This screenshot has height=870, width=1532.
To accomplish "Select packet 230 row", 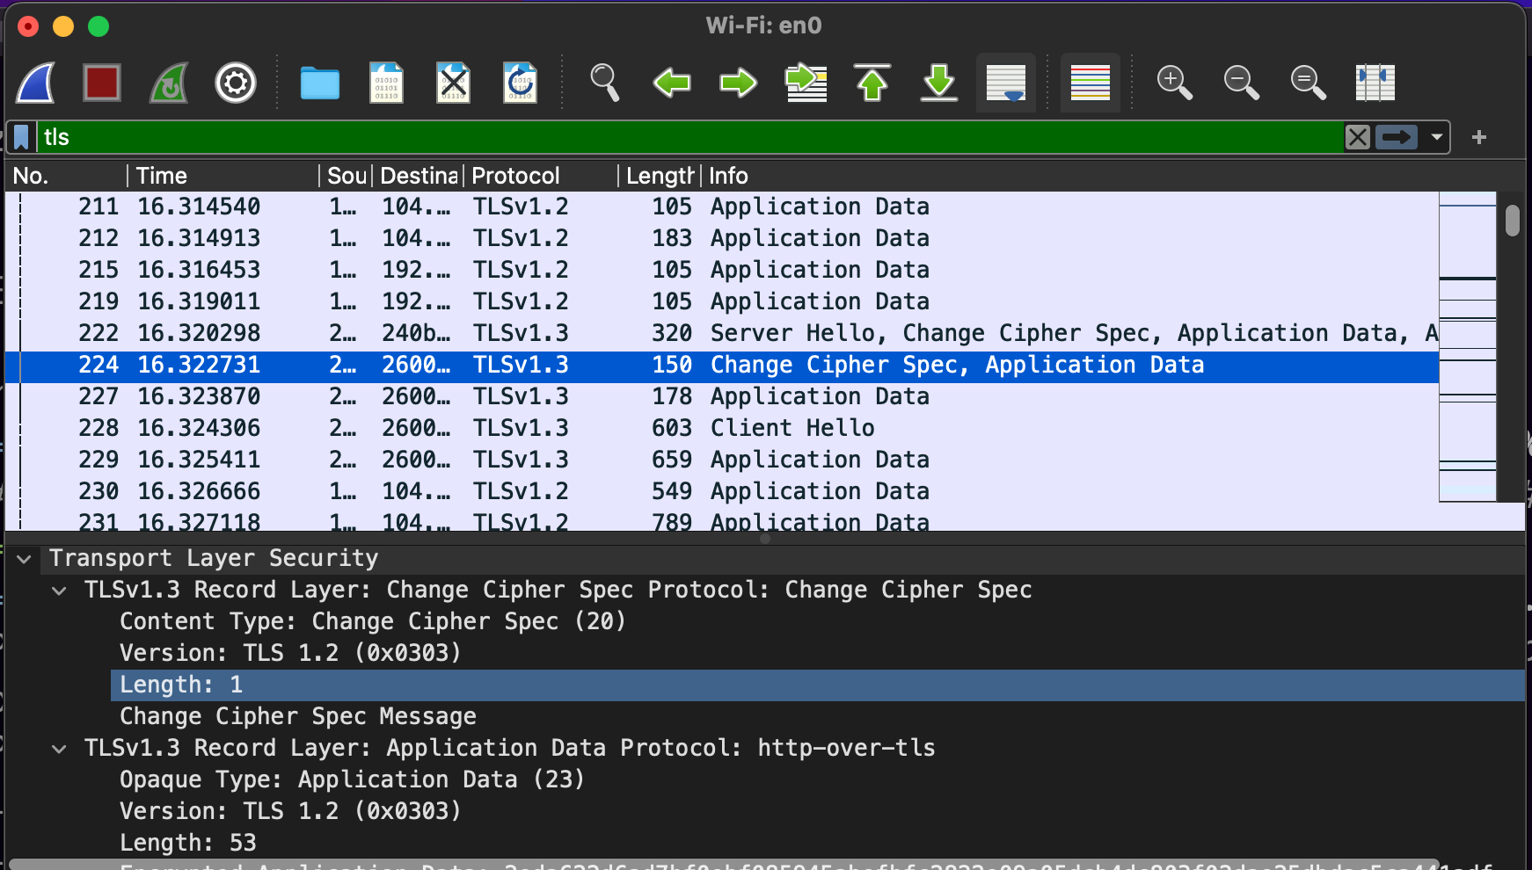I will [x=722, y=491].
